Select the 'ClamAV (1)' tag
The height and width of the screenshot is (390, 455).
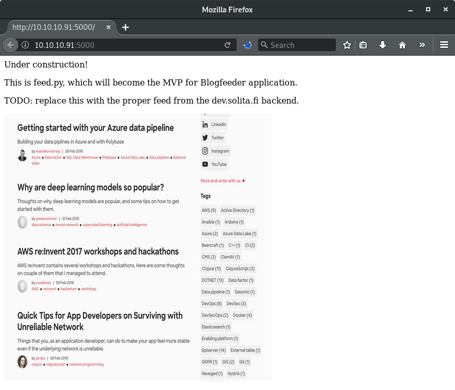coord(230,257)
